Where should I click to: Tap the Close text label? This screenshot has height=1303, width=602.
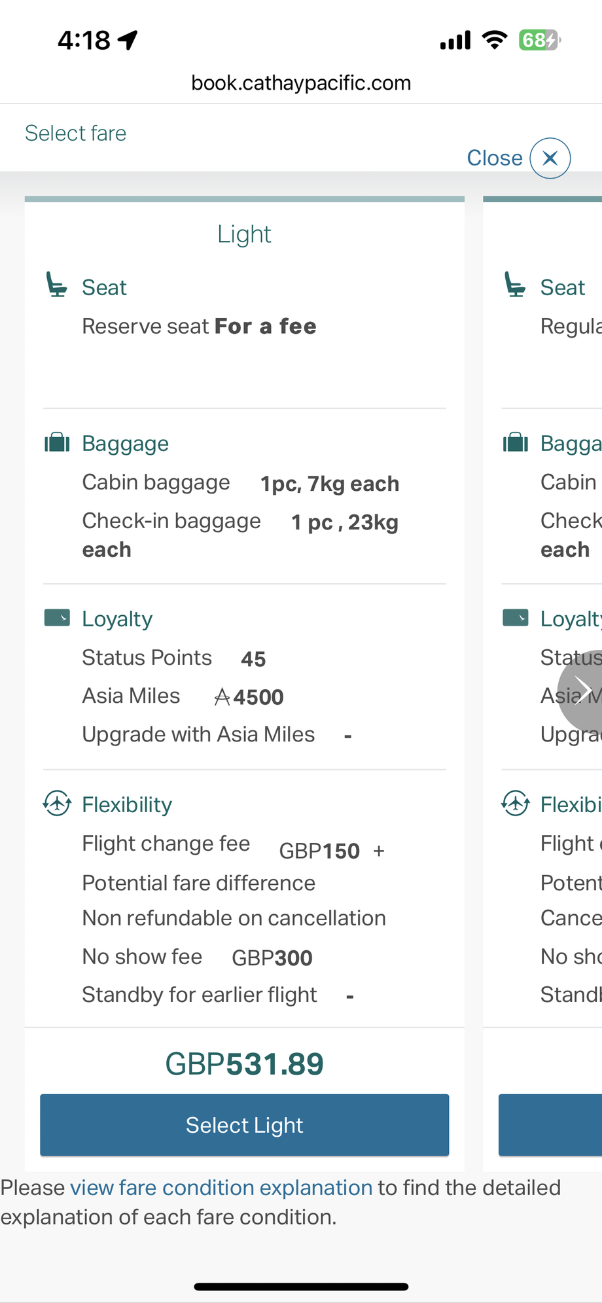point(494,158)
